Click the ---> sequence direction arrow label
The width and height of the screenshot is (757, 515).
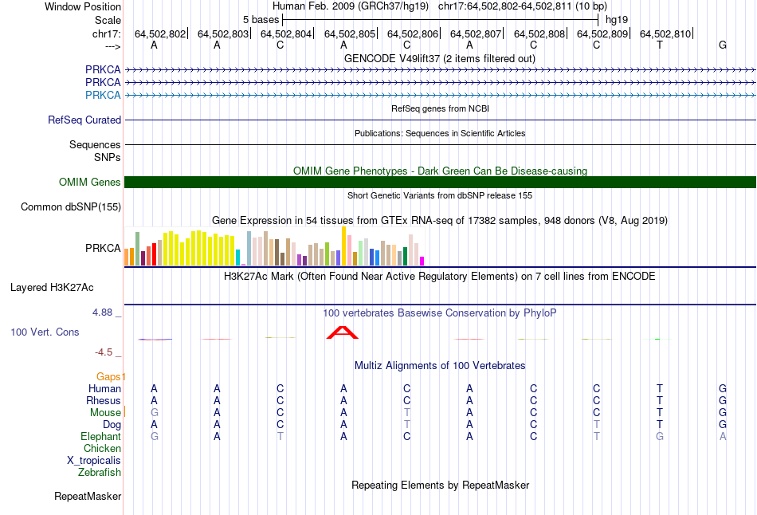point(113,46)
